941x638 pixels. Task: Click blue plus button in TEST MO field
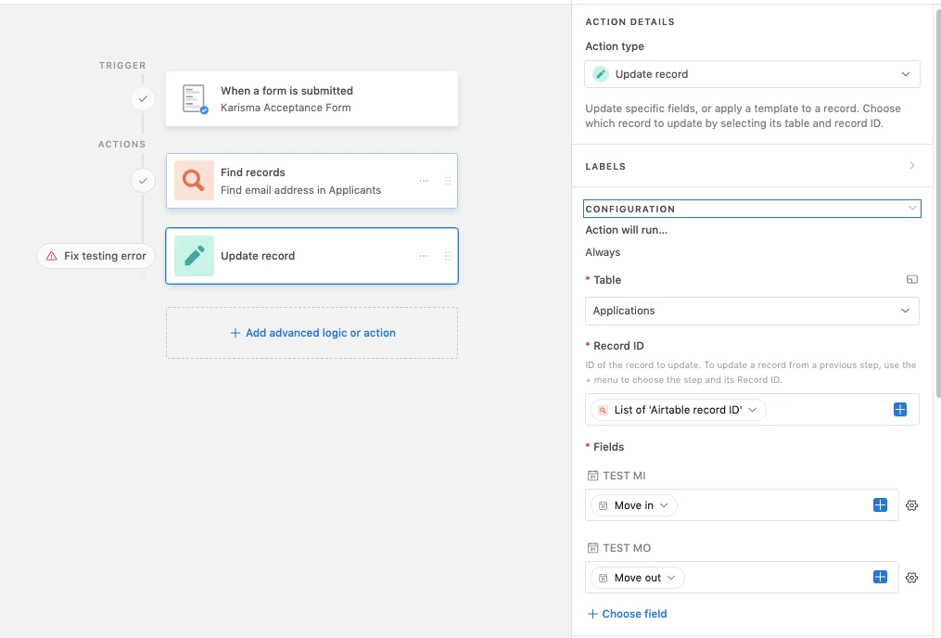880,578
